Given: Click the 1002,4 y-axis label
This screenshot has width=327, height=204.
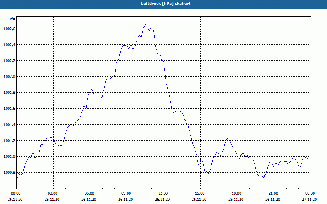Looking at the screenshot, I should pyautogui.click(x=9, y=45).
